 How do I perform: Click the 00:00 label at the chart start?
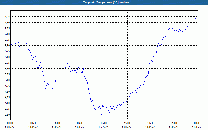tap(11, 123)
